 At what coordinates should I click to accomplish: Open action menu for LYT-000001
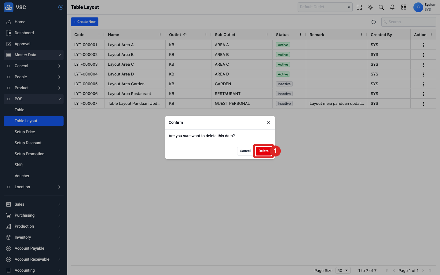pos(424,45)
